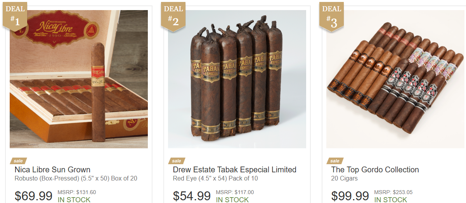The height and width of the screenshot is (203, 466).
Task: Click the MSRP $131.60 text
Action: coord(77,192)
